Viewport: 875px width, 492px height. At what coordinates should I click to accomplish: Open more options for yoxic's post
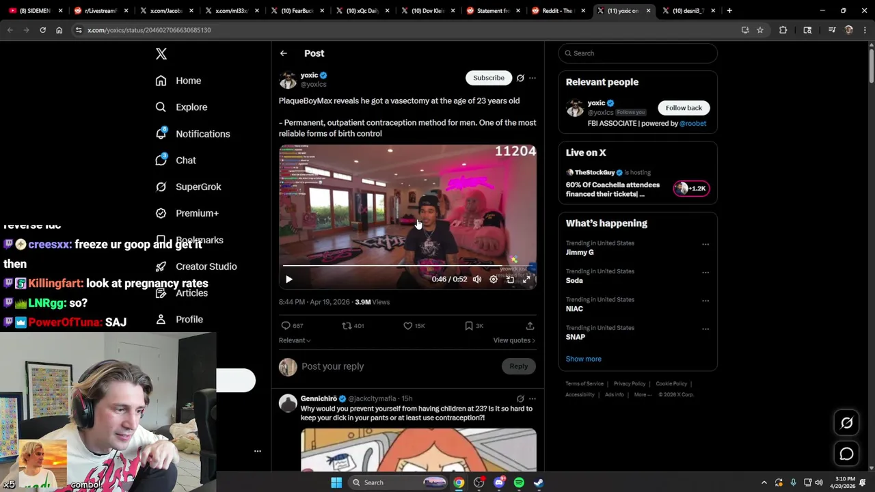(533, 78)
